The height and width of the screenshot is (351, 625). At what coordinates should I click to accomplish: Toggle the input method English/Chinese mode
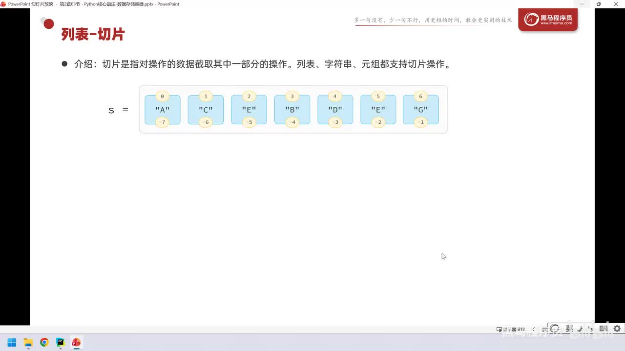click(569, 329)
